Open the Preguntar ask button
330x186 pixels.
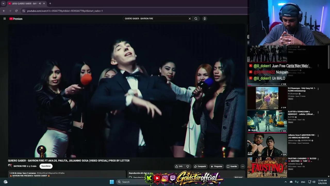click(x=217, y=166)
